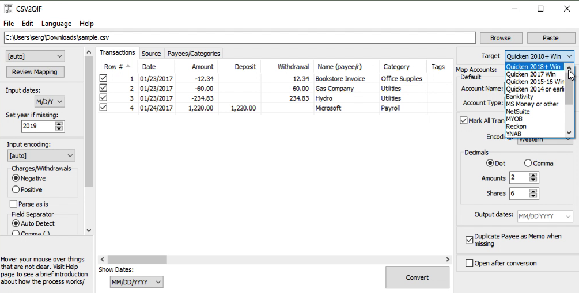The image size is (579, 293).
Task: Click the CSV file path input field
Action: tap(240, 37)
